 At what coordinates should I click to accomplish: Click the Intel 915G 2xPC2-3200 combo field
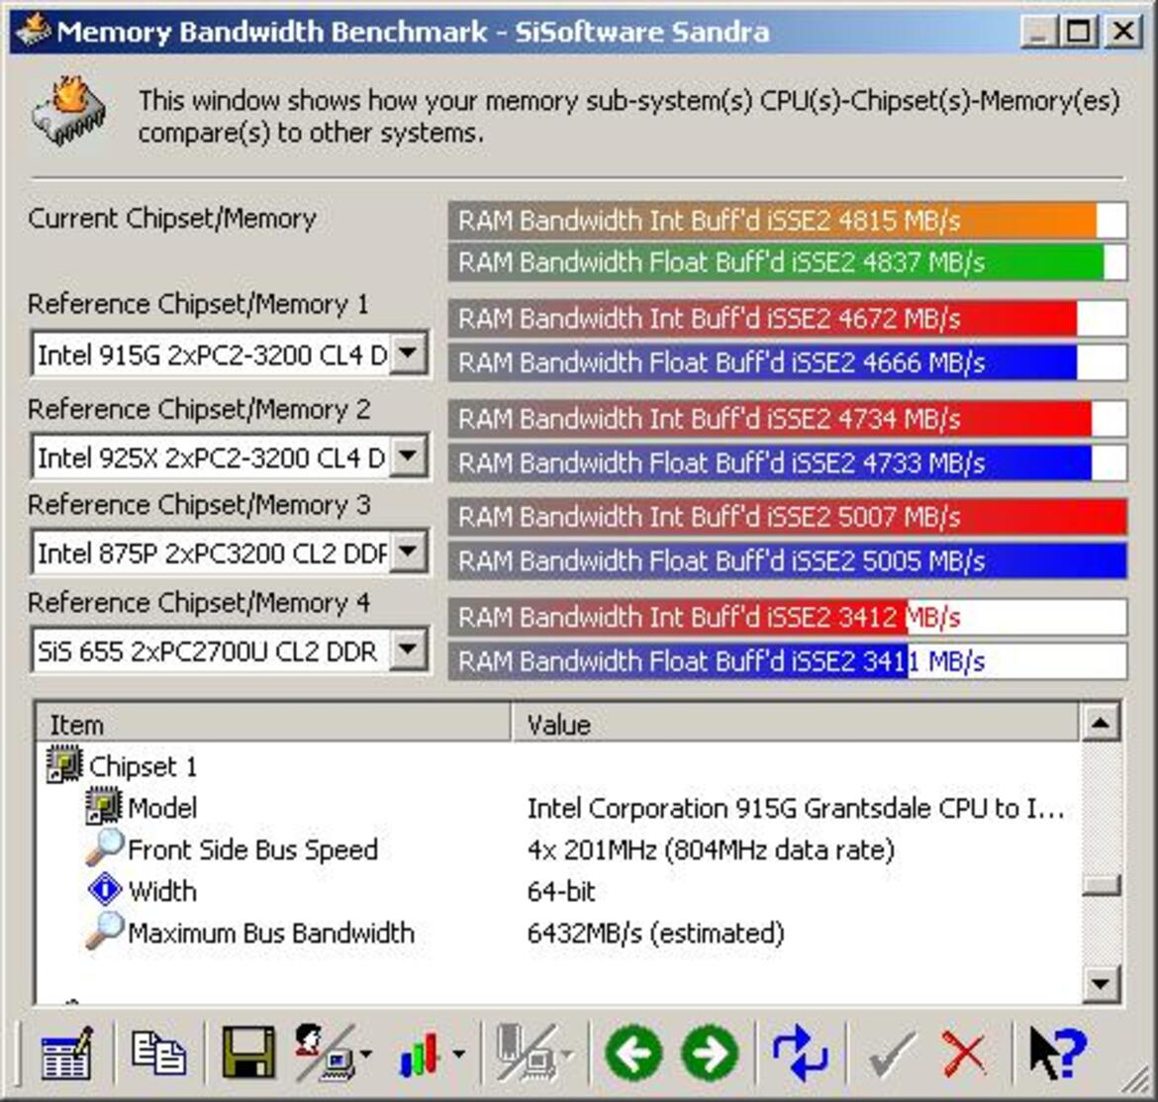[230, 354]
